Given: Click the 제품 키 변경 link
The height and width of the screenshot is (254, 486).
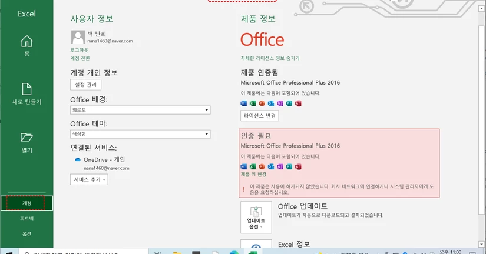Looking at the screenshot, I should [x=253, y=174].
